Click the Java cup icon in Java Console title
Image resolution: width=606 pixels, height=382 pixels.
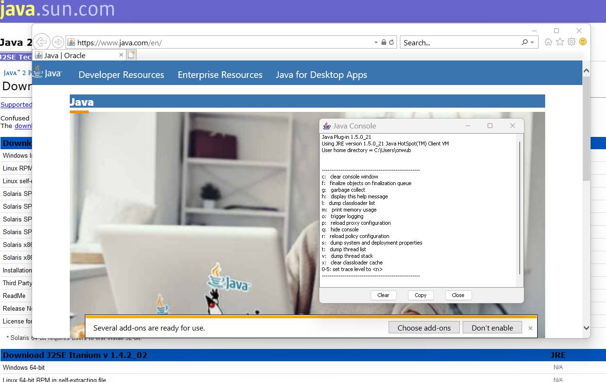click(326, 126)
